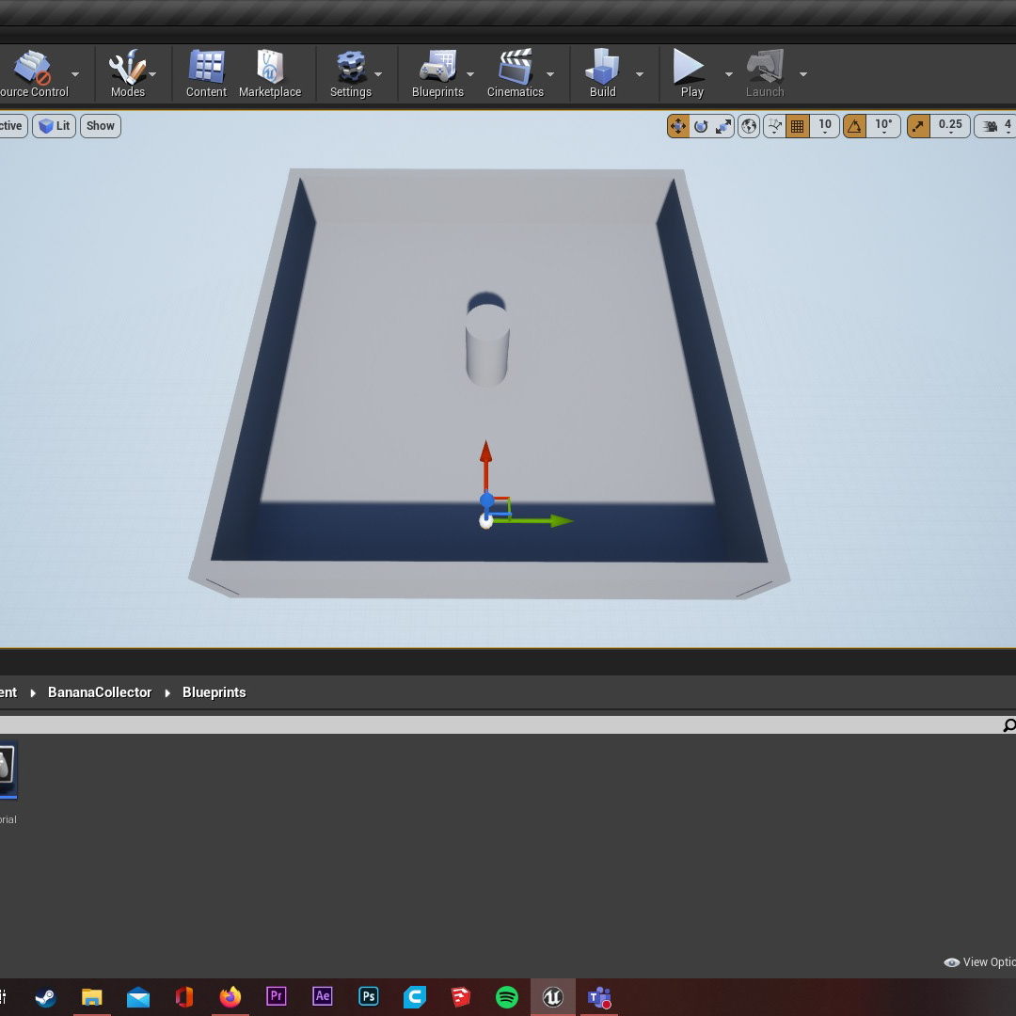The image size is (1016, 1016).
Task: Navigate to BananaCollector in the breadcrumb path
Action: 100,692
